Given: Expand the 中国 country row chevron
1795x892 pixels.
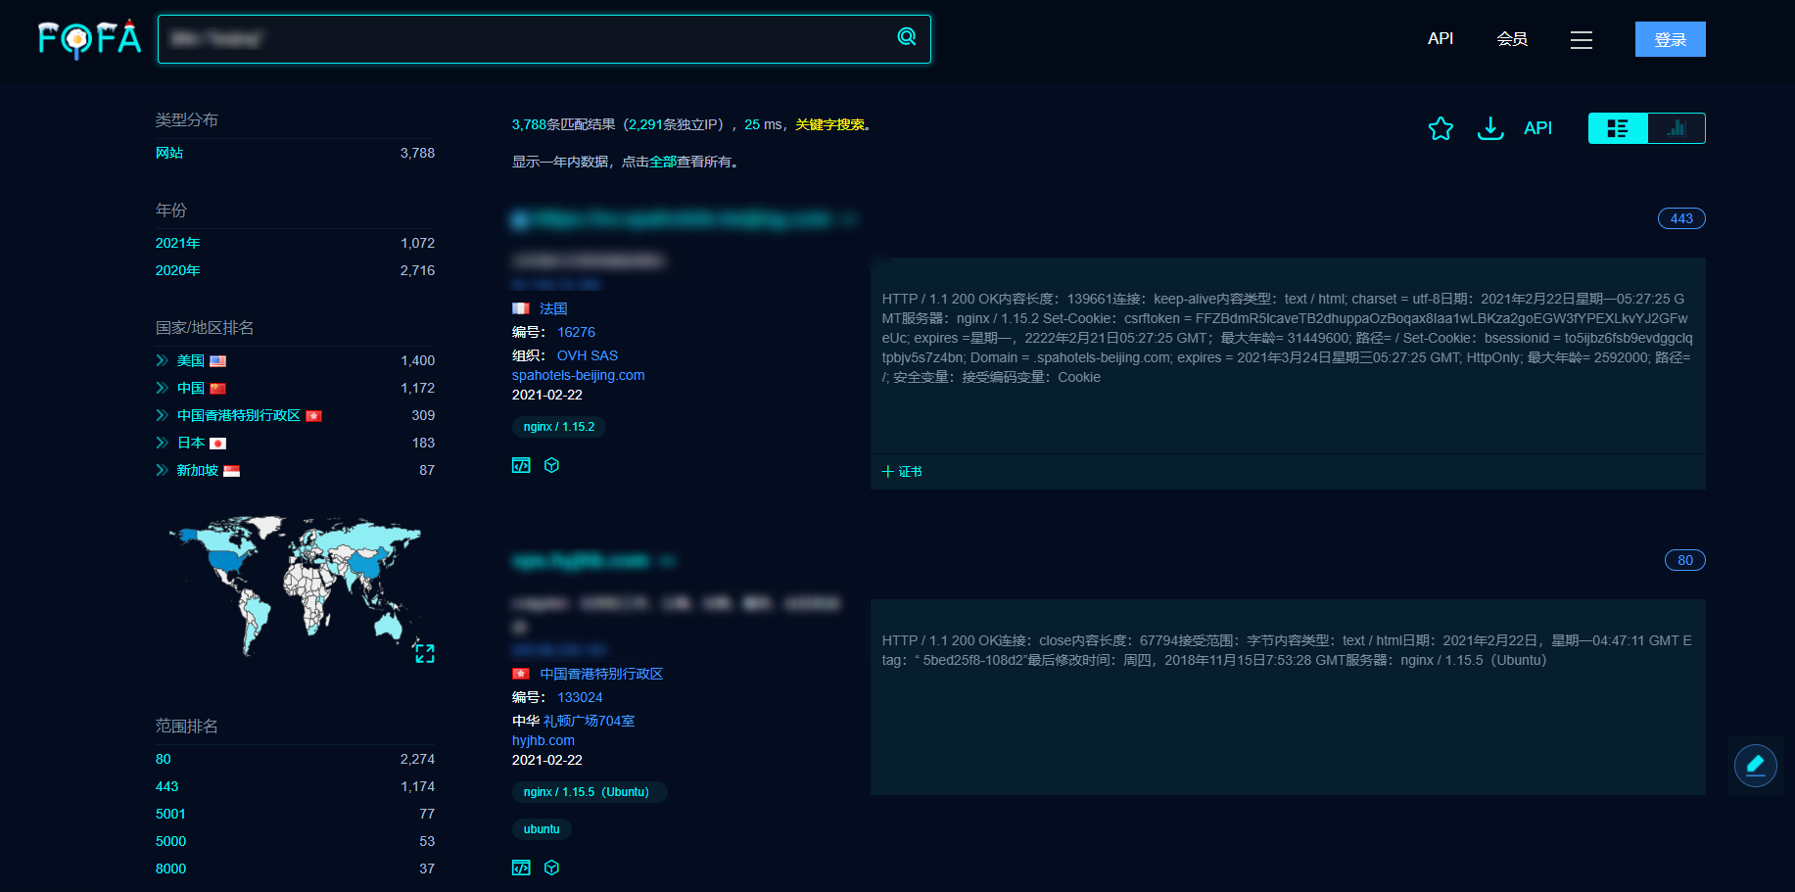Looking at the screenshot, I should pos(162,388).
